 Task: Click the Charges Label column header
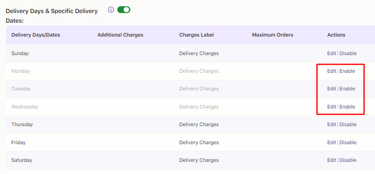point(196,35)
